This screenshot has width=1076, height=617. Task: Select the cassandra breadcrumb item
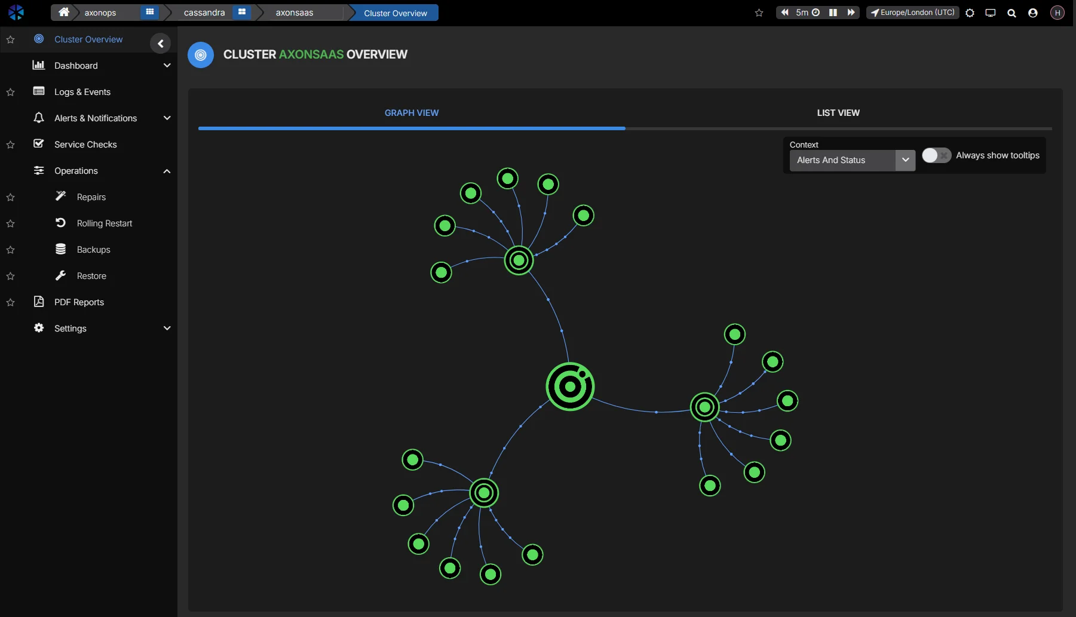click(204, 12)
